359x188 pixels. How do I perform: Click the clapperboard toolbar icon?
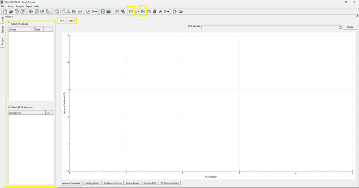pos(109,12)
